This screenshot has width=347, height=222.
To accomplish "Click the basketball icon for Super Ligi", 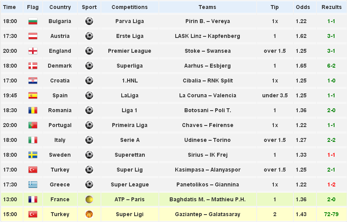I will point(89,215).
